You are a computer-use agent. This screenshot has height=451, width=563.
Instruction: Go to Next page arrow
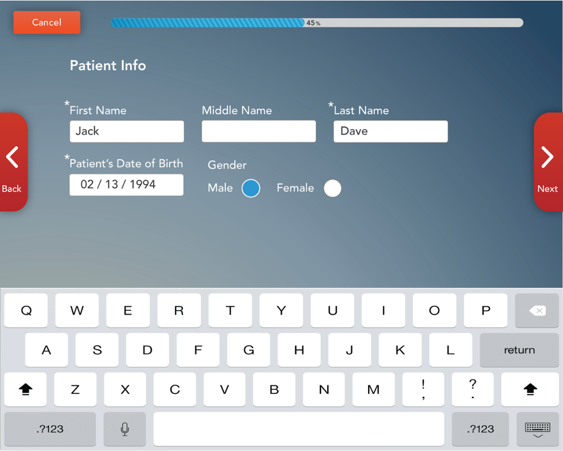click(x=547, y=162)
